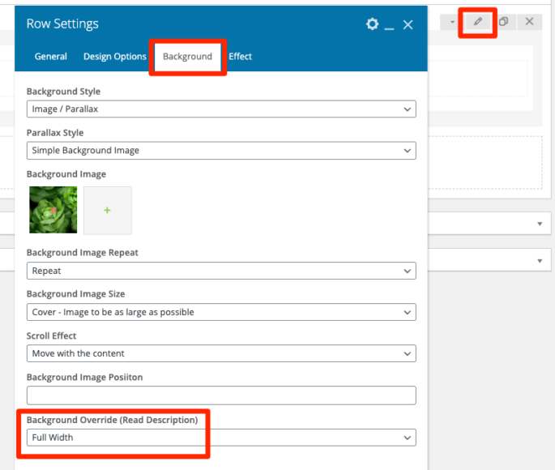Open the Design Options tab
Viewport: 555px width, 470px height.
[114, 57]
